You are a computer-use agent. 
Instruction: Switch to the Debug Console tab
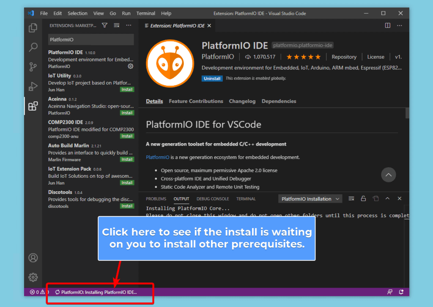(x=213, y=199)
